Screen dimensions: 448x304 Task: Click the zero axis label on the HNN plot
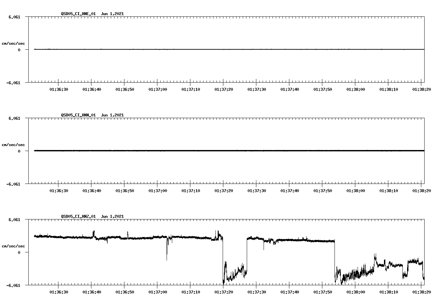pos(19,151)
